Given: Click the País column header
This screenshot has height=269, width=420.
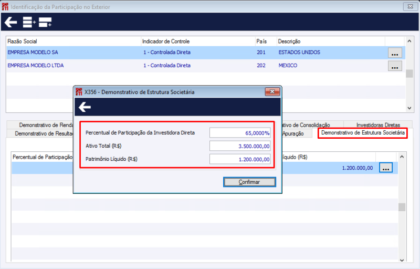Looking at the screenshot, I should pos(266,42).
